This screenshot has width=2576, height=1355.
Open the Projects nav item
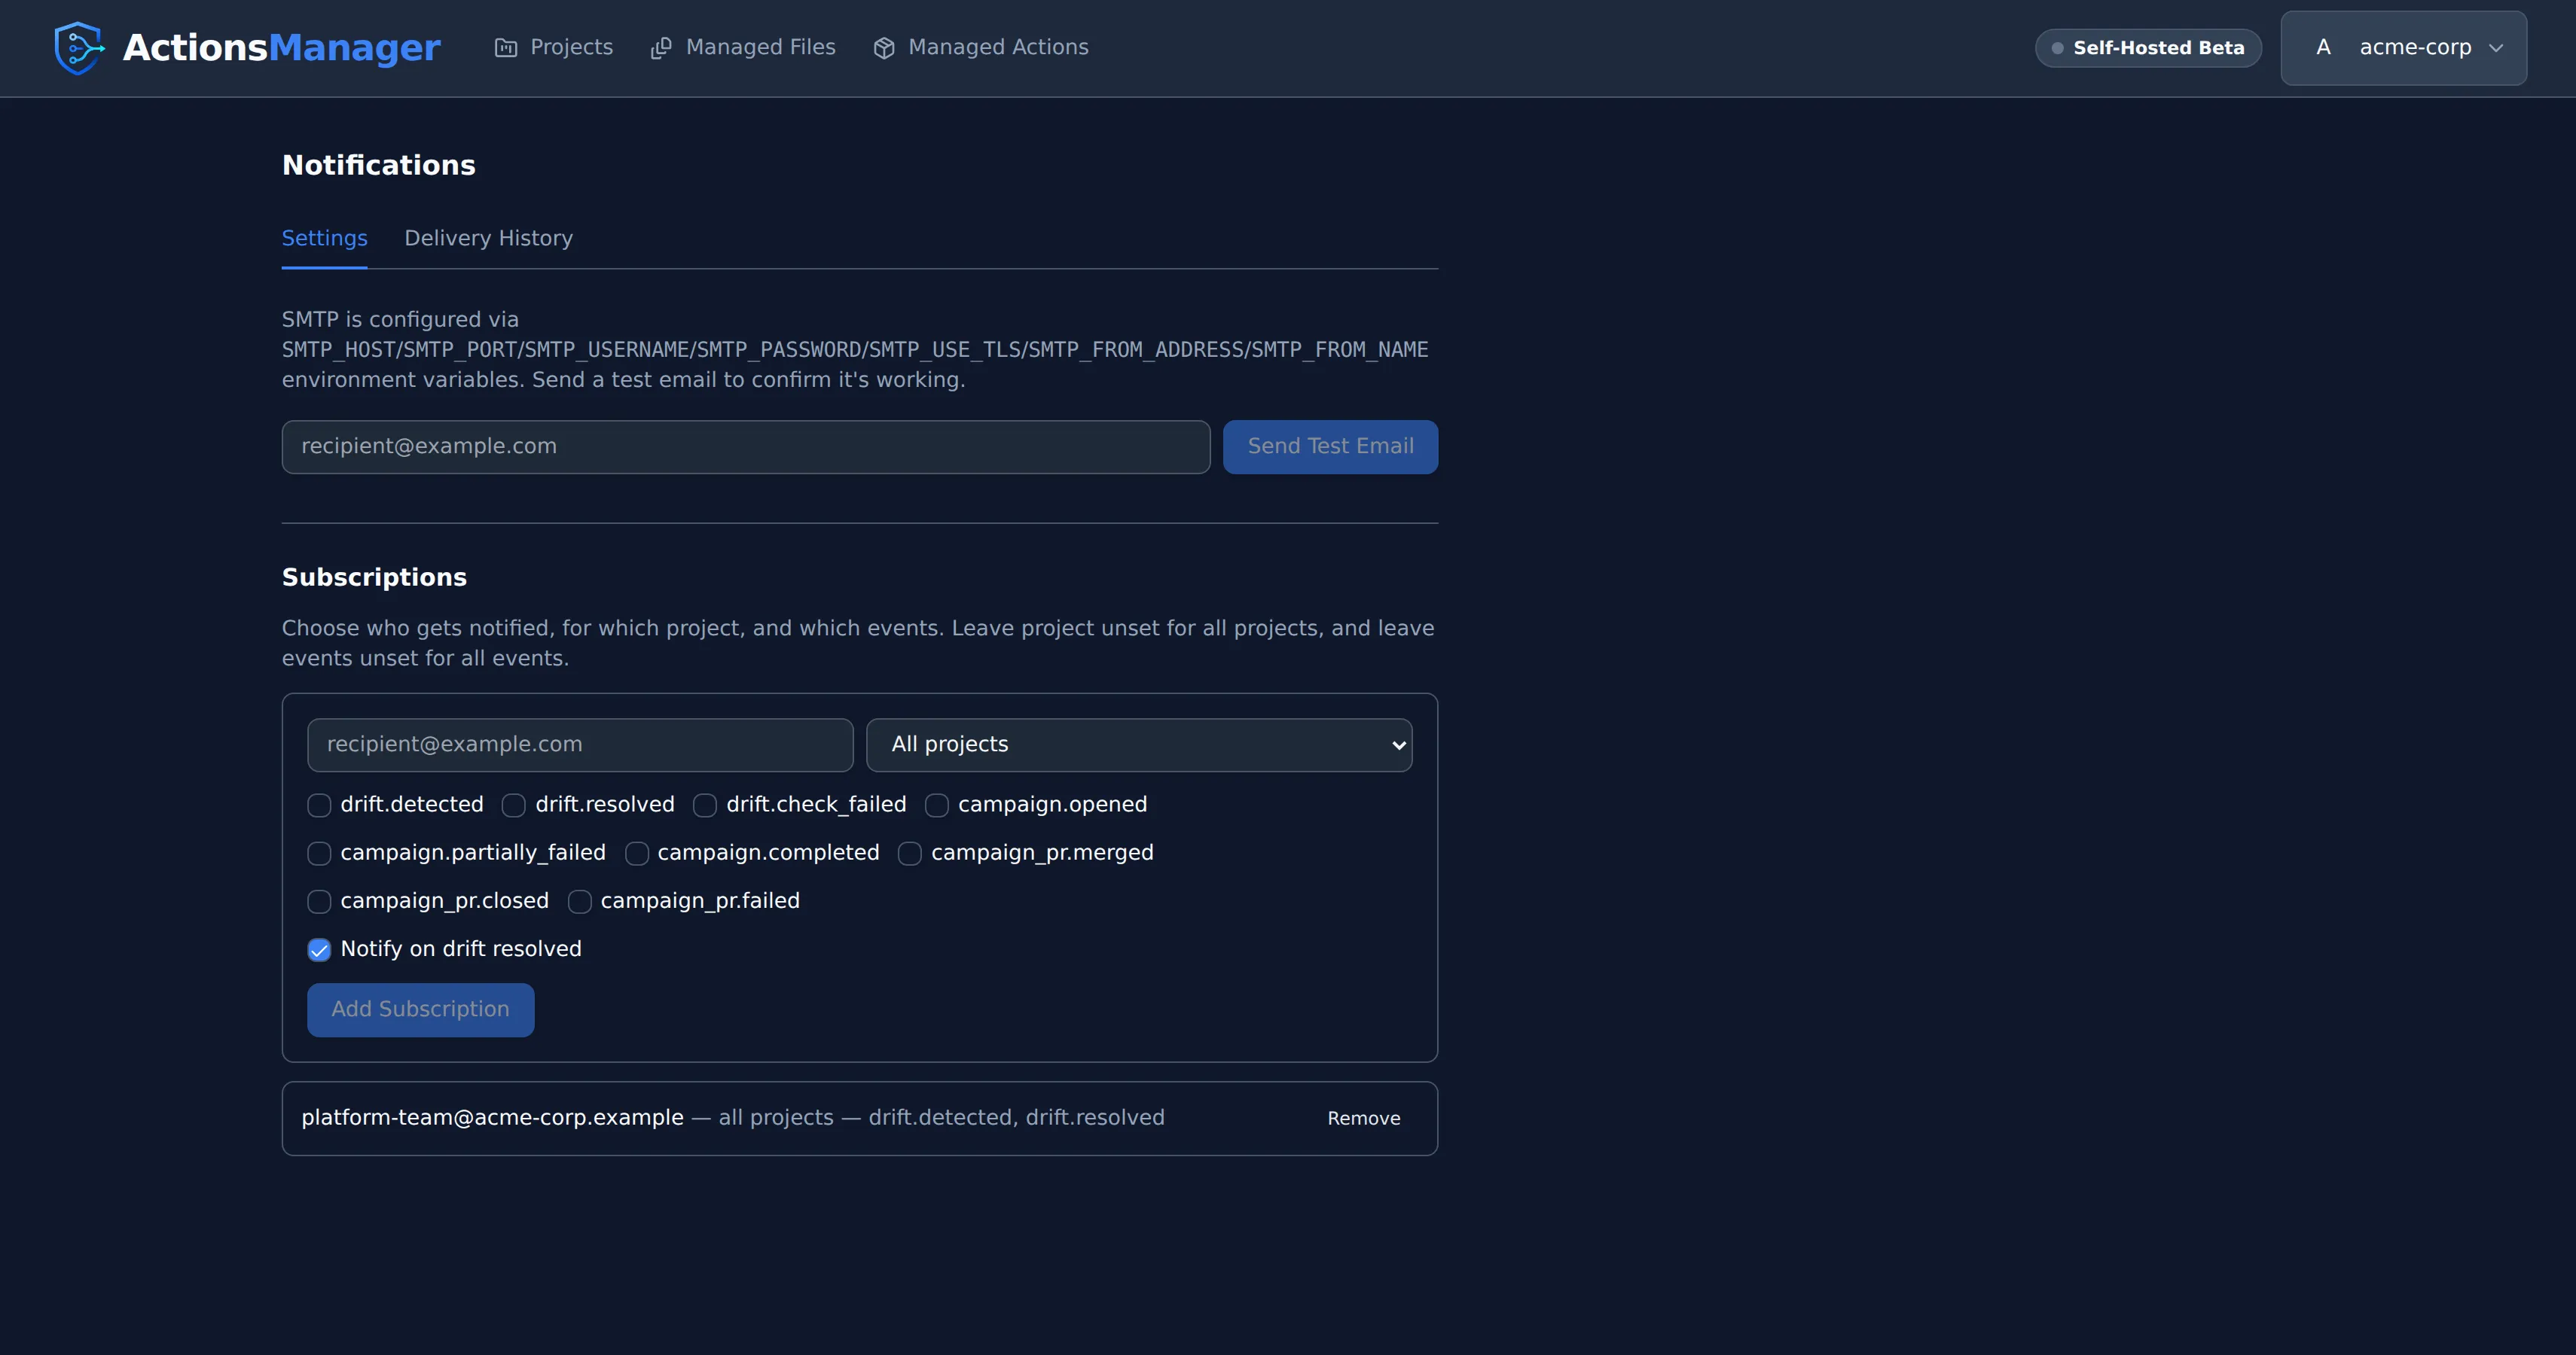coord(554,48)
